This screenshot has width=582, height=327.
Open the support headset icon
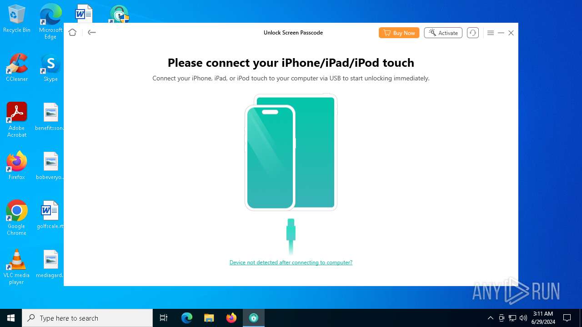click(473, 33)
